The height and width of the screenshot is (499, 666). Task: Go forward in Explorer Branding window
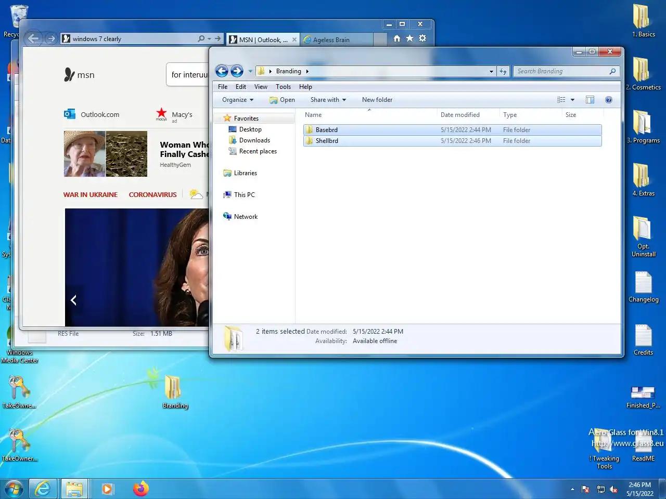[x=237, y=71]
